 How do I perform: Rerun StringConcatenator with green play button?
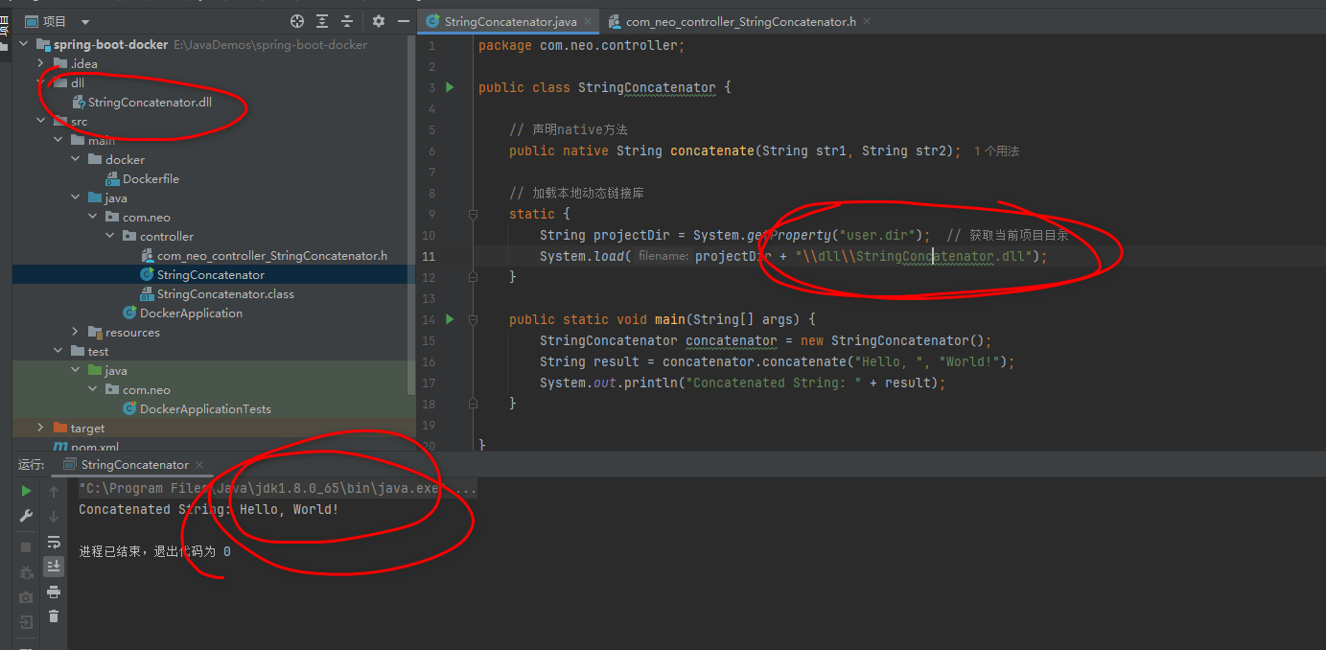click(x=27, y=492)
